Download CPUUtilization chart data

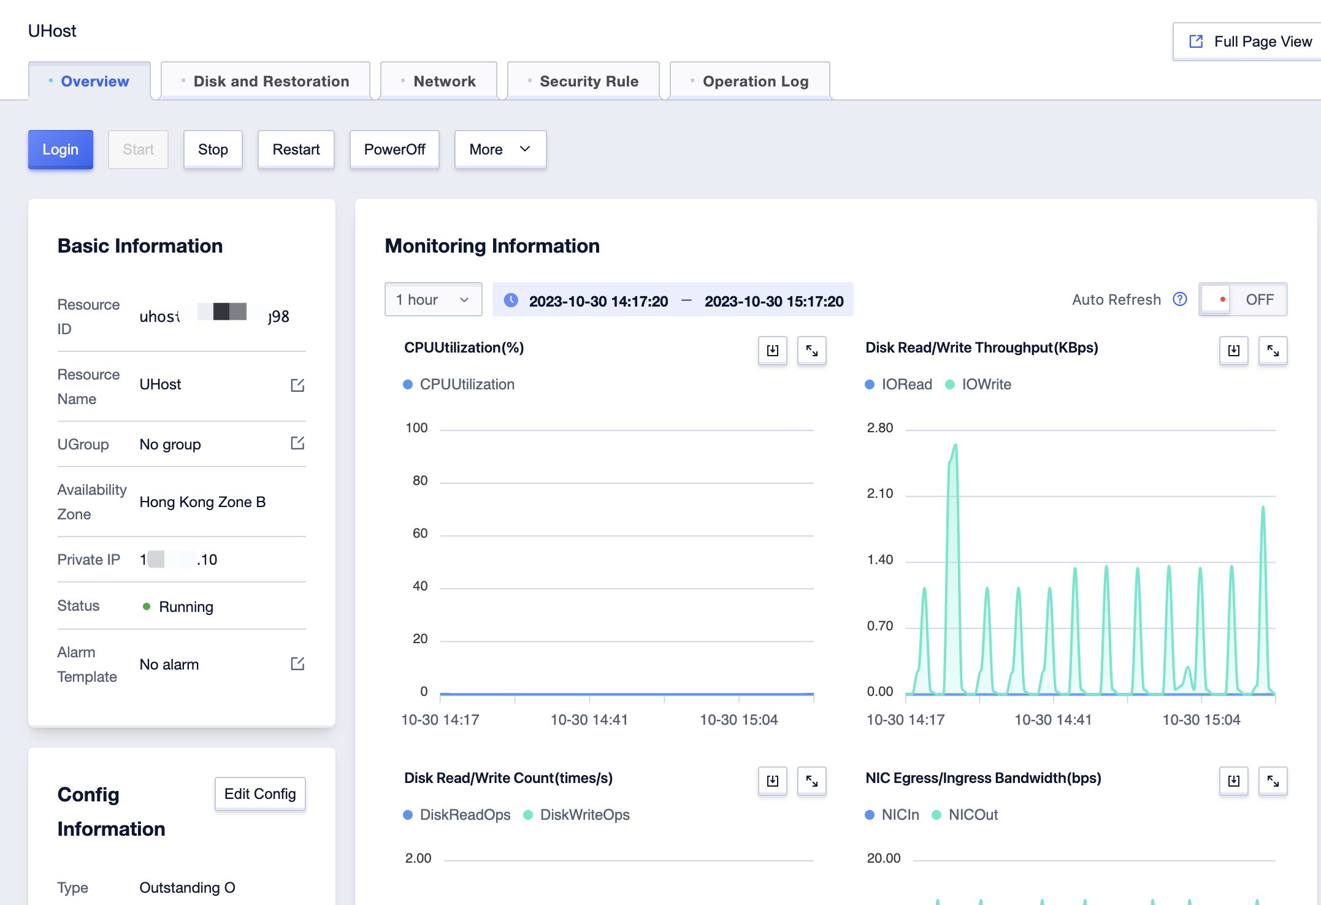point(773,351)
